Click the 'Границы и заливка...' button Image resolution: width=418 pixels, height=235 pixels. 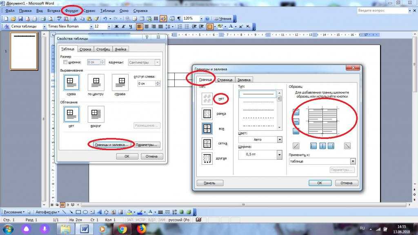tap(111, 145)
